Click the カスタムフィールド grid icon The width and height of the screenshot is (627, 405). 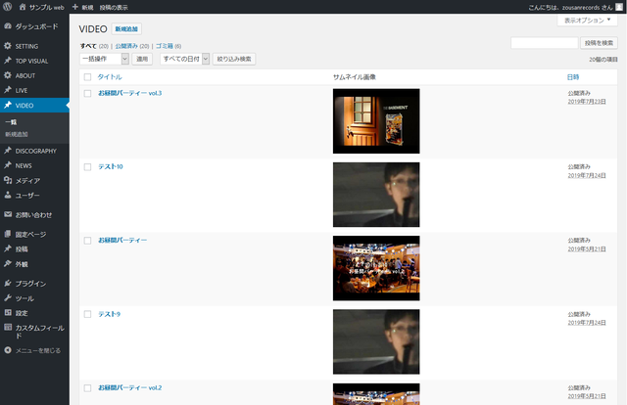click(x=8, y=327)
